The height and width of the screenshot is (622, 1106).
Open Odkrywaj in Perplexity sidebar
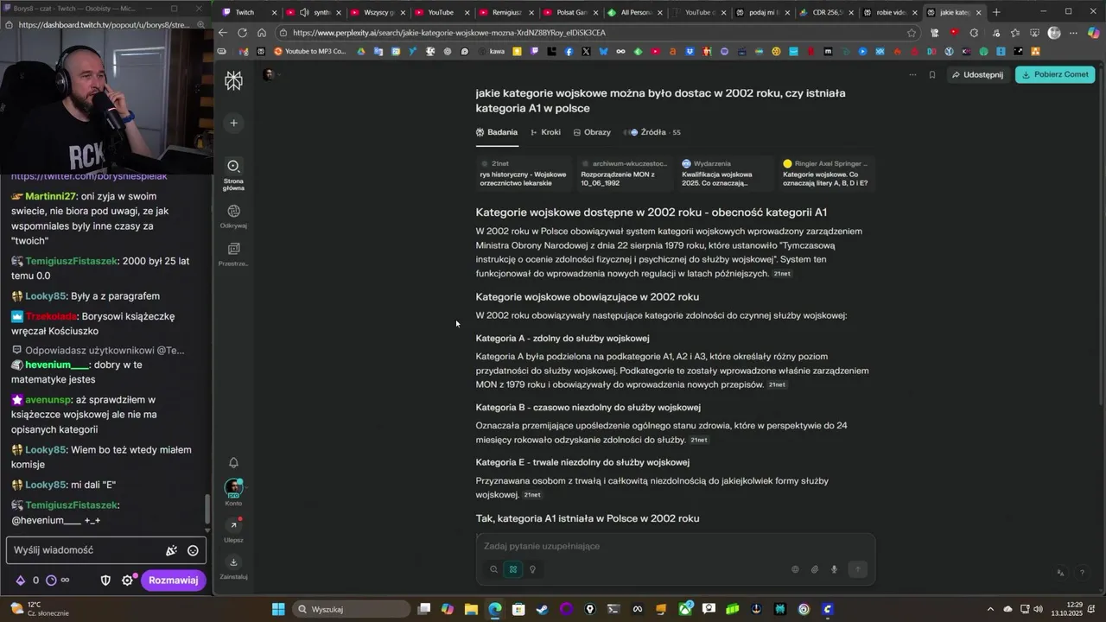[x=233, y=216]
